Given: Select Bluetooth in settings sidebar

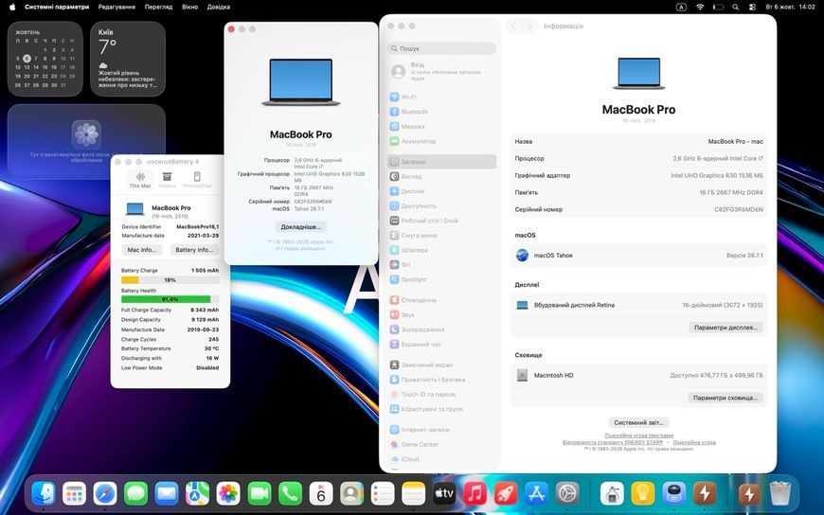Looking at the screenshot, I should [x=441, y=112].
